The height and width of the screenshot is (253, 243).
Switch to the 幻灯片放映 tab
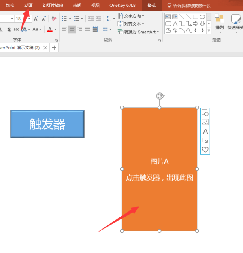pyautogui.click(x=53, y=5)
